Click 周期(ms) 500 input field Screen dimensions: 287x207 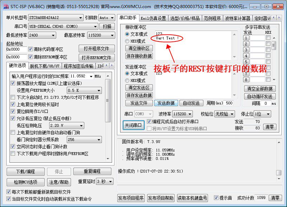pos(229,103)
